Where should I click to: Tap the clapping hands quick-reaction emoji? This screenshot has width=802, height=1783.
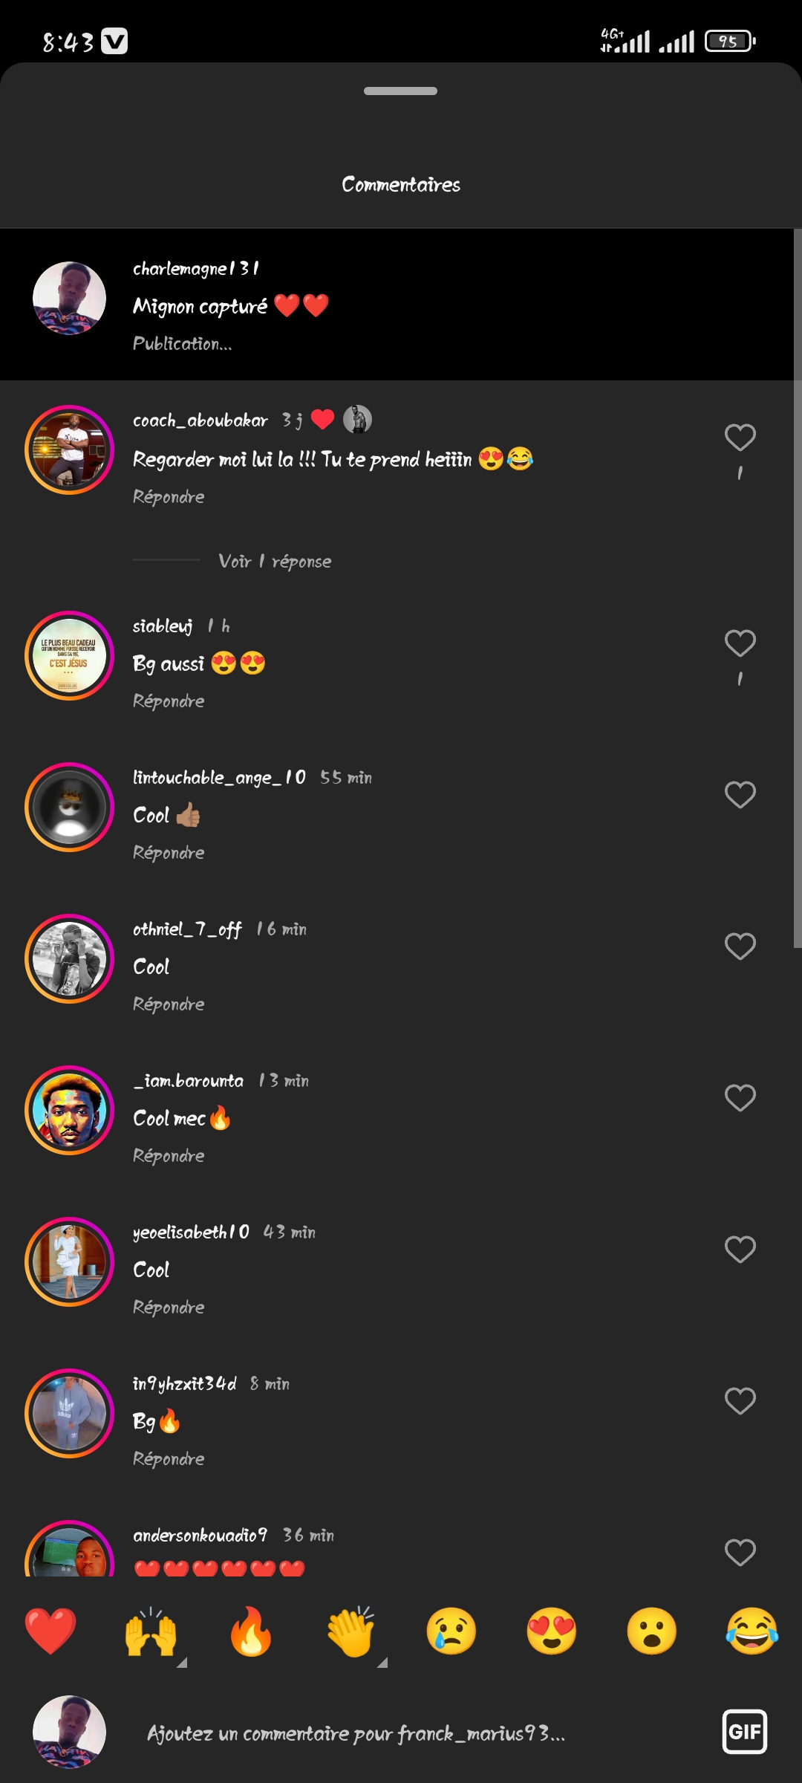point(351,1631)
